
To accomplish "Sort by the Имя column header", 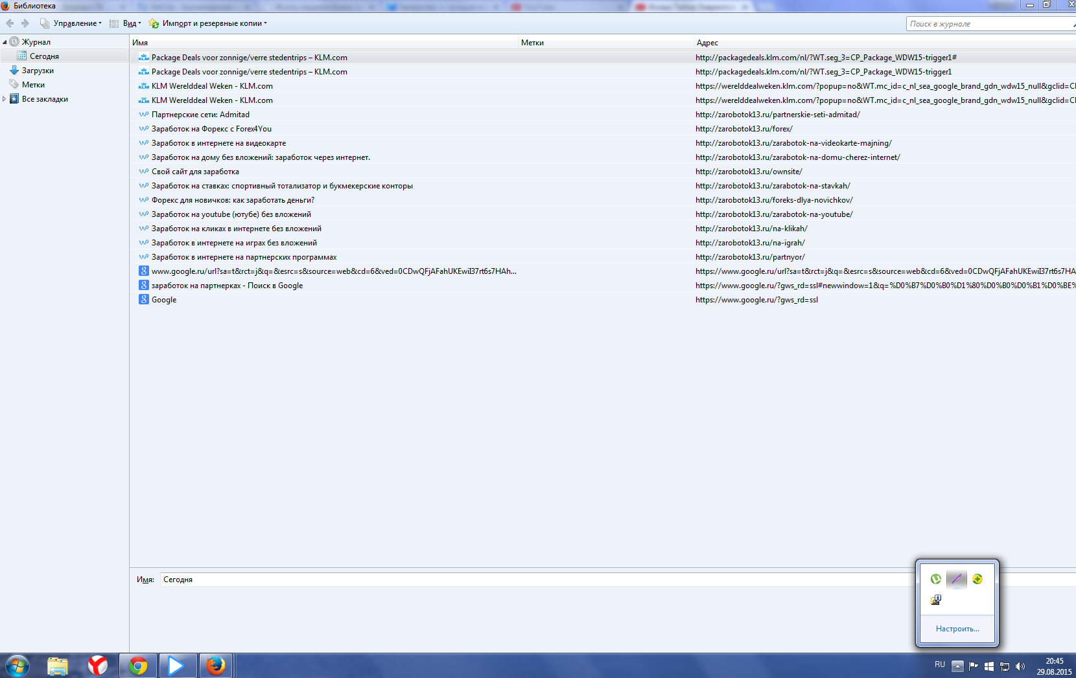I will click(x=324, y=43).
